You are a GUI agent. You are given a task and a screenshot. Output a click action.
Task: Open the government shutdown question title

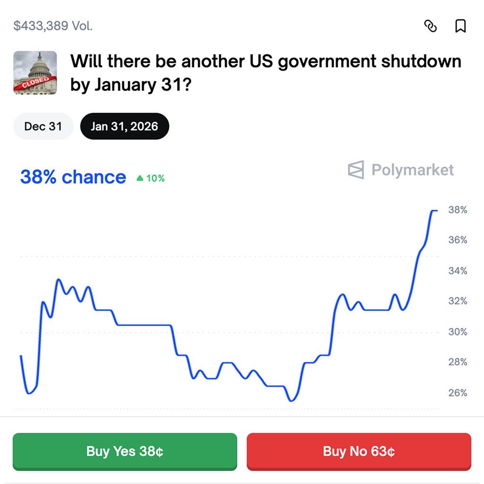(x=265, y=72)
